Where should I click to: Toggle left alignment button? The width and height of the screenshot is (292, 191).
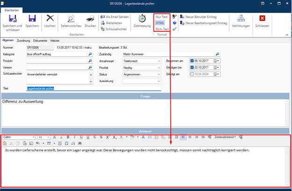point(183,137)
